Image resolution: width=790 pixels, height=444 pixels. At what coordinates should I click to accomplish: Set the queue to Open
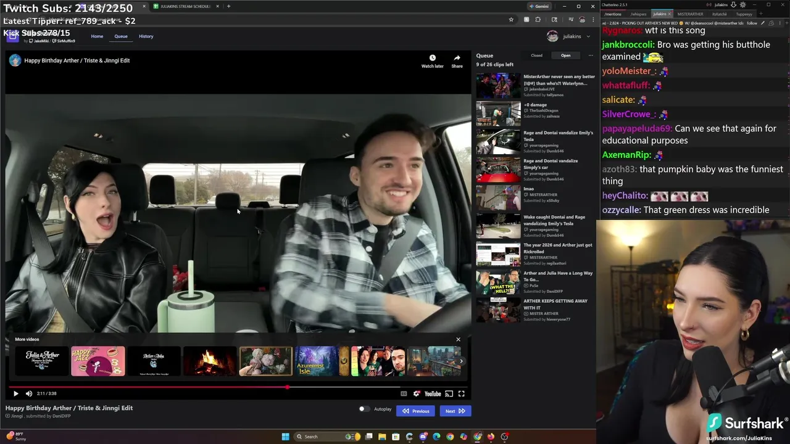tap(565, 55)
